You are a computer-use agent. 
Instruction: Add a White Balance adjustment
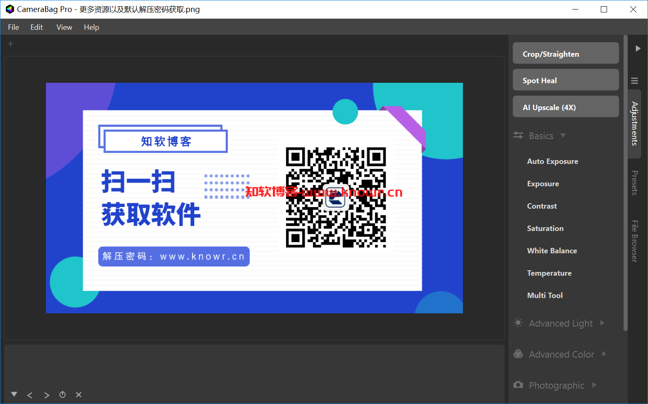pos(552,251)
